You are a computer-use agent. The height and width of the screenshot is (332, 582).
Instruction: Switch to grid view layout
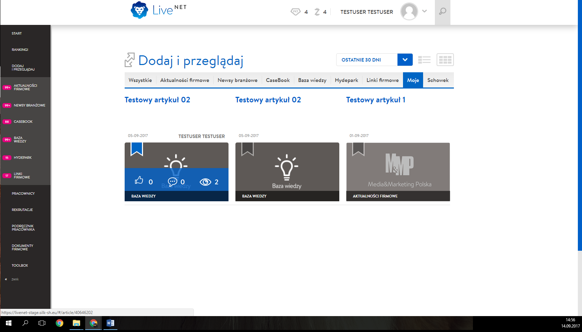445,60
